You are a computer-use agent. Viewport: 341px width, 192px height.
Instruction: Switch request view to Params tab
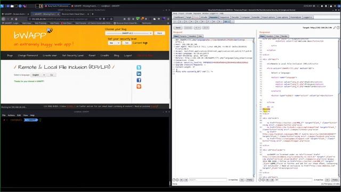(x=183, y=36)
